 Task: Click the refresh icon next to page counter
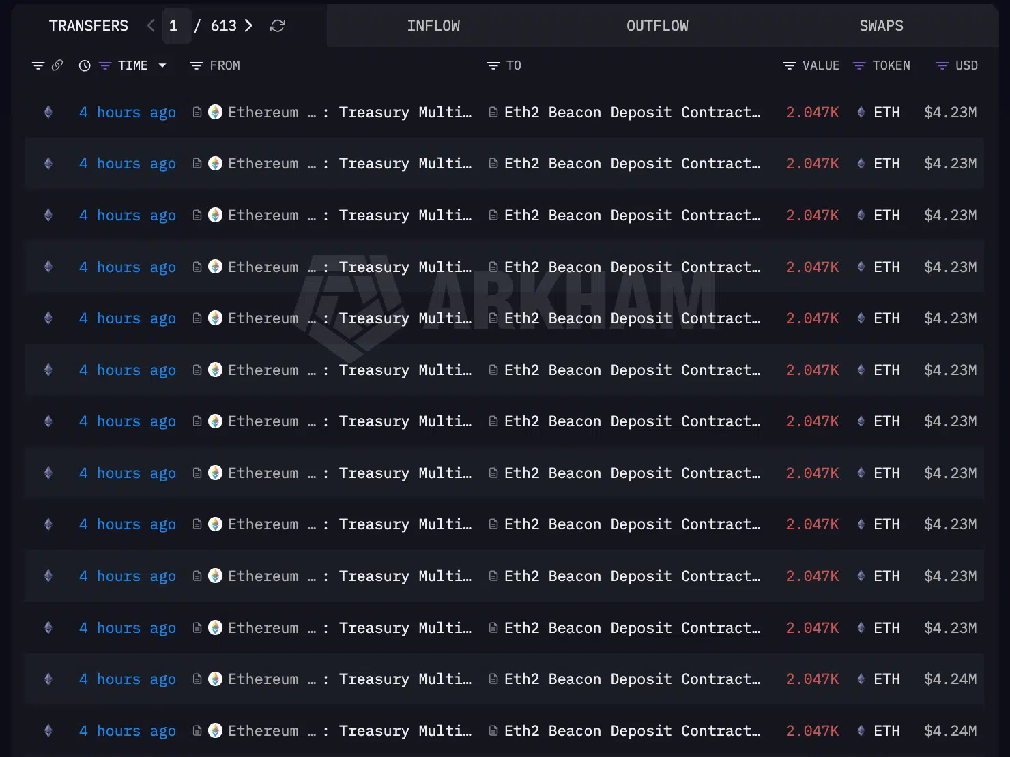278,25
